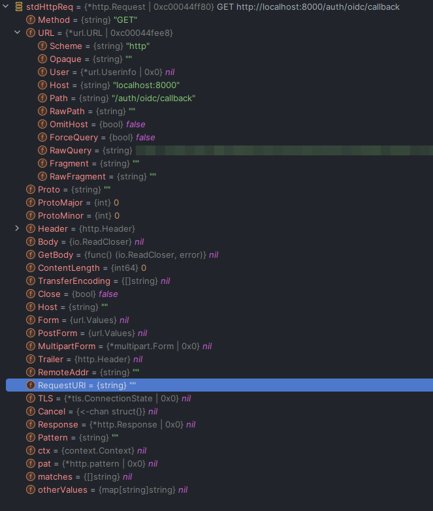Select the Path "/auth/oidc/callback" row
The height and width of the screenshot is (511, 433).
[122, 98]
